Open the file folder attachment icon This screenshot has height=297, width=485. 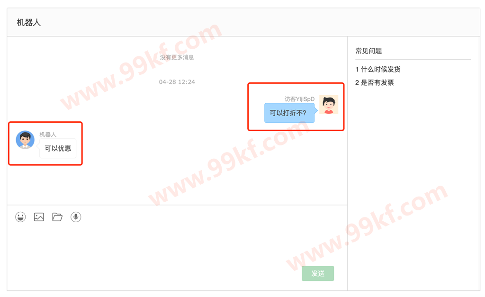[57, 217]
